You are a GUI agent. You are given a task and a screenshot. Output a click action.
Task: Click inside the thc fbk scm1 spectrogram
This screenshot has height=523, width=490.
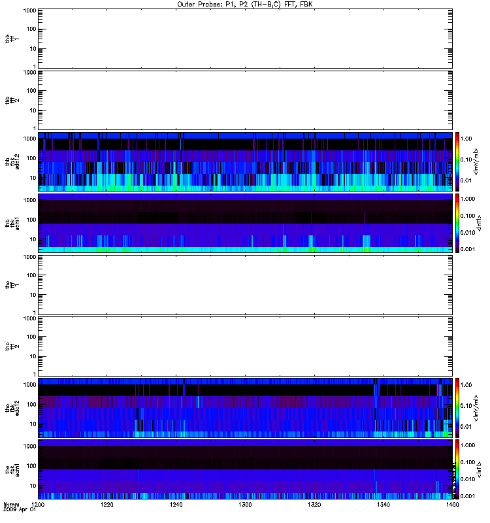(245, 469)
